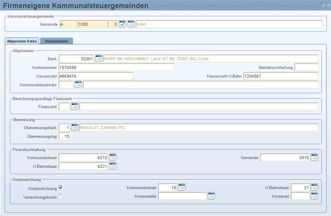Open the Kostenart lookup icon
The width and height of the screenshot is (331, 216).
[x=314, y=196]
